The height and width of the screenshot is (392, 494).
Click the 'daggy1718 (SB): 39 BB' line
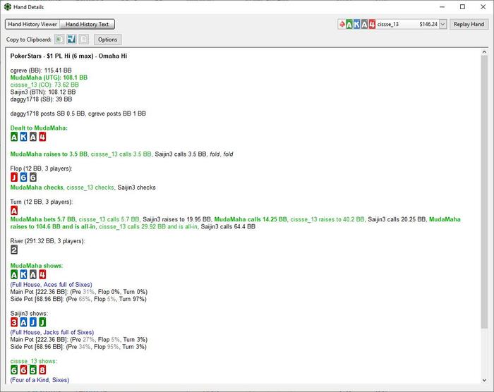(x=41, y=99)
